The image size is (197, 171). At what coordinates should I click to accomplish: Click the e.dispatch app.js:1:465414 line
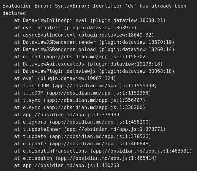pos(85,159)
